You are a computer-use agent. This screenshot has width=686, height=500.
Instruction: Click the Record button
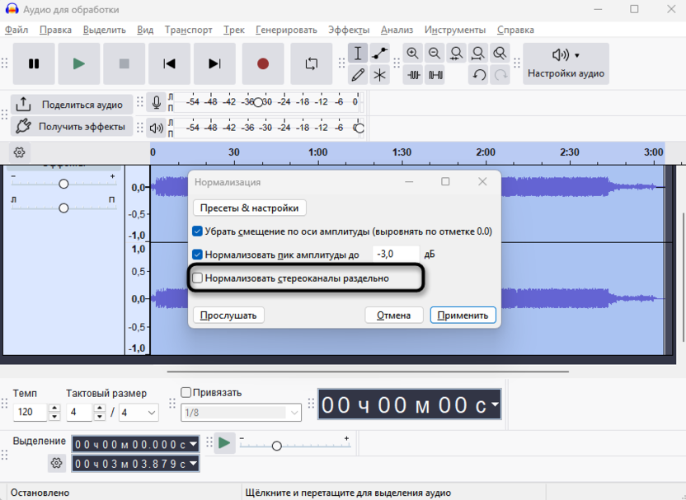tap(263, 63)
